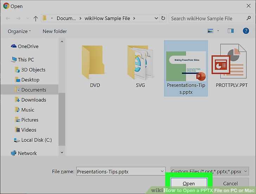Click the Cancel button
Image resolution: width=256 pixels, height=194 pixels.
pyautogui.click(x=230, y=183)
